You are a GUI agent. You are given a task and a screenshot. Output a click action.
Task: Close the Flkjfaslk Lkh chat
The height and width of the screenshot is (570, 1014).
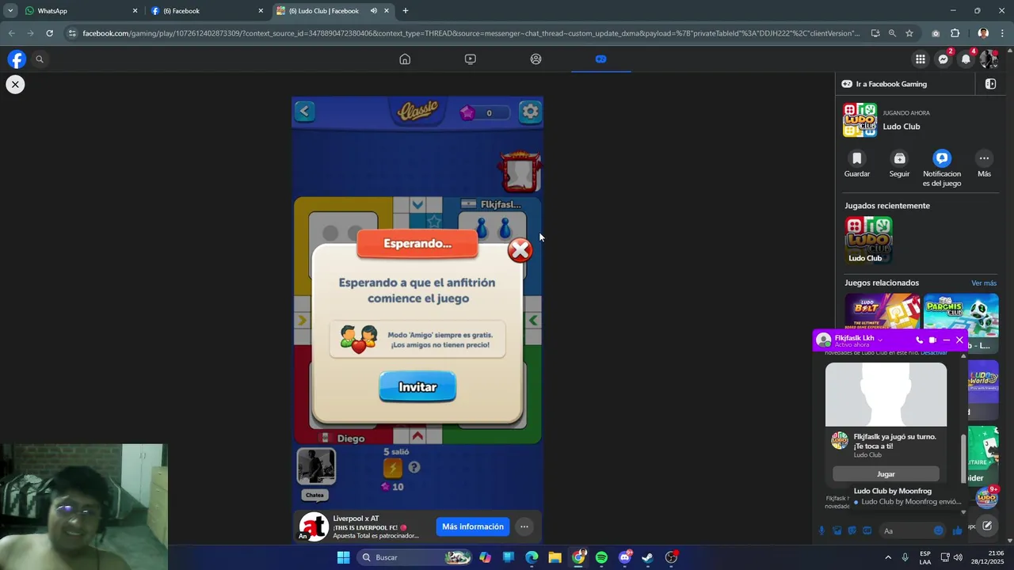(x=959, y=340)
